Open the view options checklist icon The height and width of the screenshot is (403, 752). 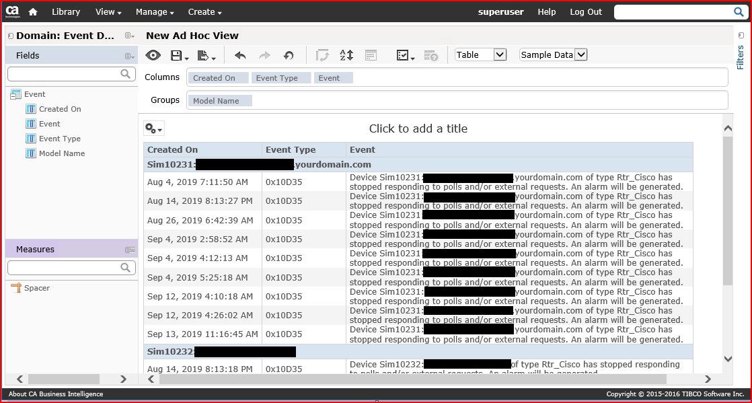coord(405,56)
